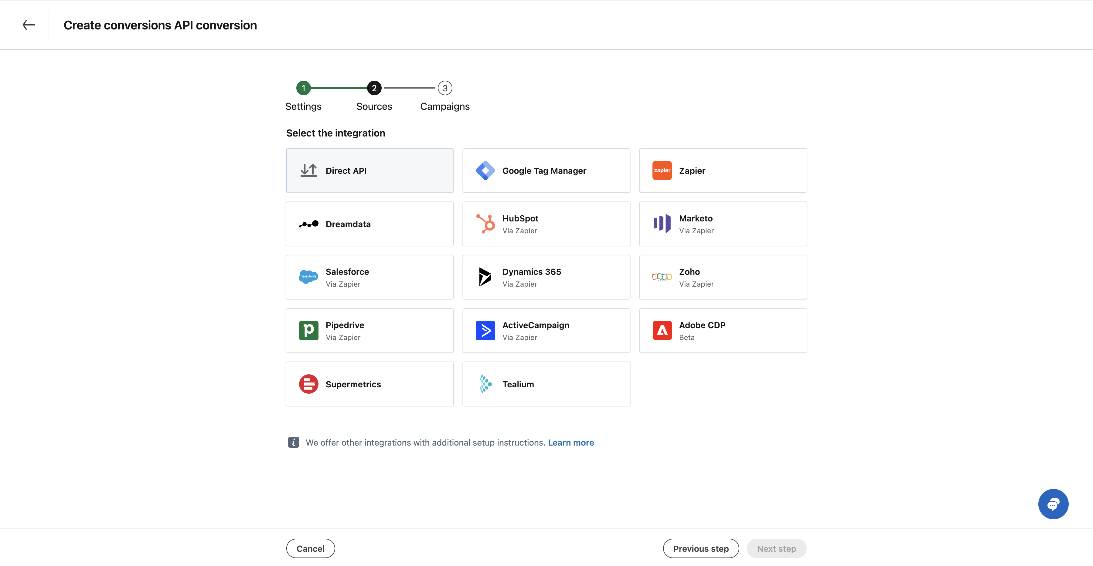Select the Supermetrics integration
The image size is (1093, 566).
[369, 384]
